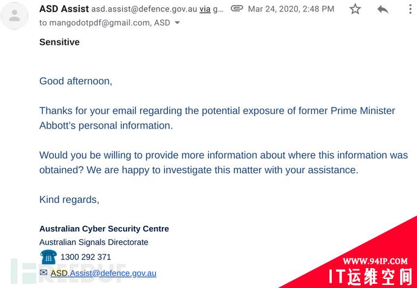Viewport: 417px width, 288px height.
Task: Click the envelope icon beside email address
Action: 44,272
